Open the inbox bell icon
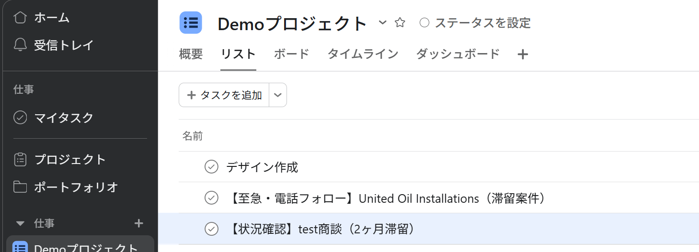 tap(20, 45)
